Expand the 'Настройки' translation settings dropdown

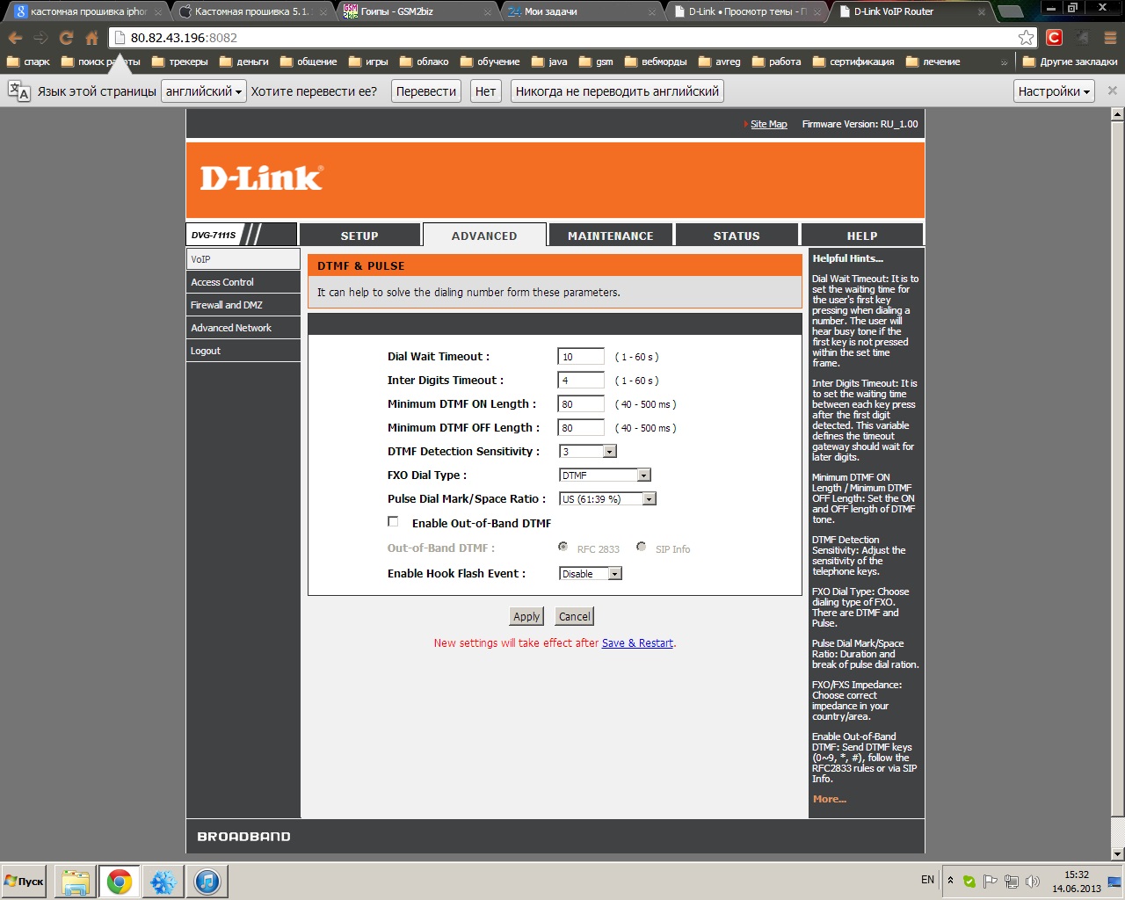1054,91
